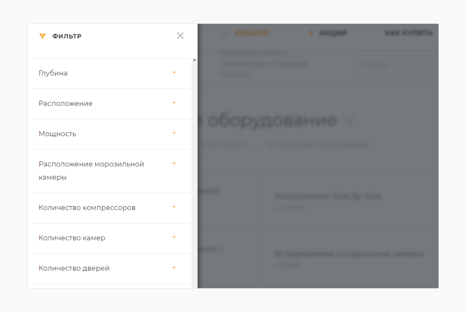Viewport: 466px width, 312px height.
Task: Click the orange filter funnel icon
Action: coord(42,36)
